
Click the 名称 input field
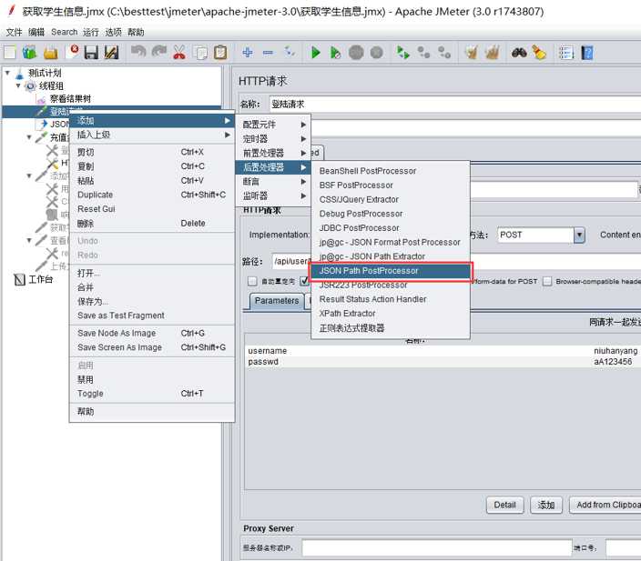(x=454, y=105)
